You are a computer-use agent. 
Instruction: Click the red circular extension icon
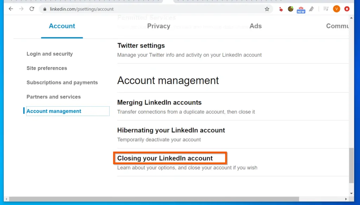click(347, 9)
